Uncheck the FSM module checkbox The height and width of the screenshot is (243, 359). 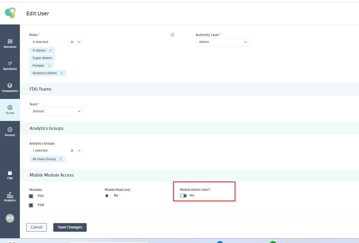pos(31,205)
